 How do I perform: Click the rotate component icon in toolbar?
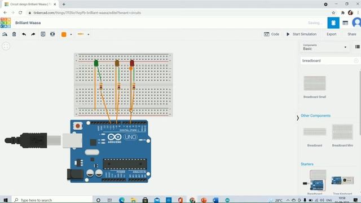[x=5, y=34]
